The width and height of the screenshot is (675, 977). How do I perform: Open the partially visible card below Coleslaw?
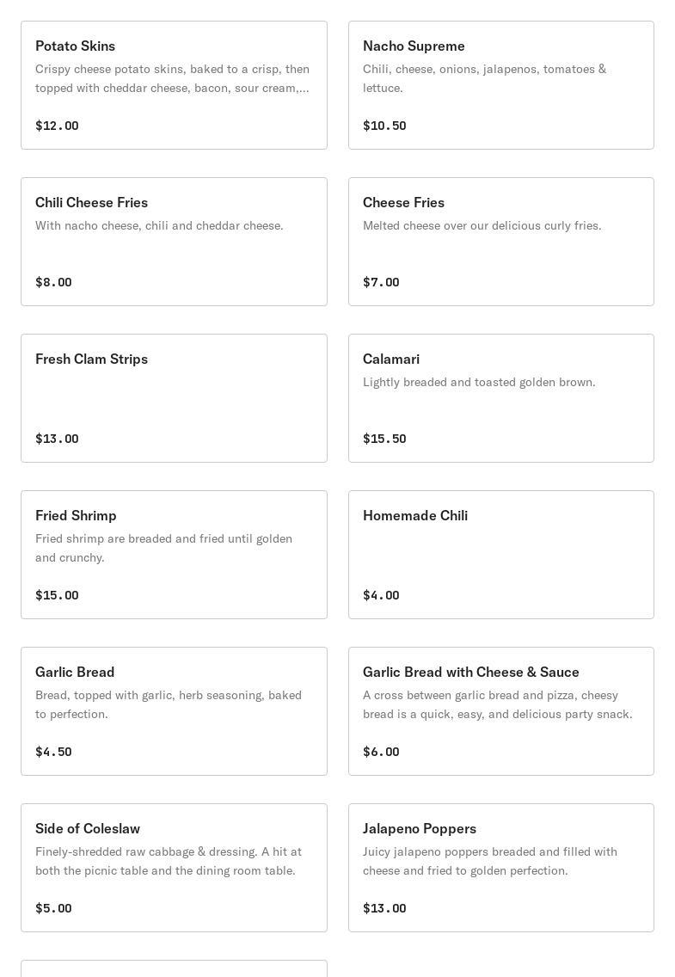click(x=174, y=968)
